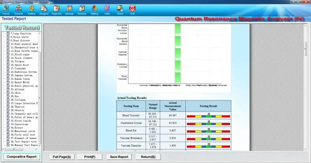This screenshot has width=311, height=163.
Task: Open the Dossier icon
Action: pyautogui.click(x=19, y=10)
